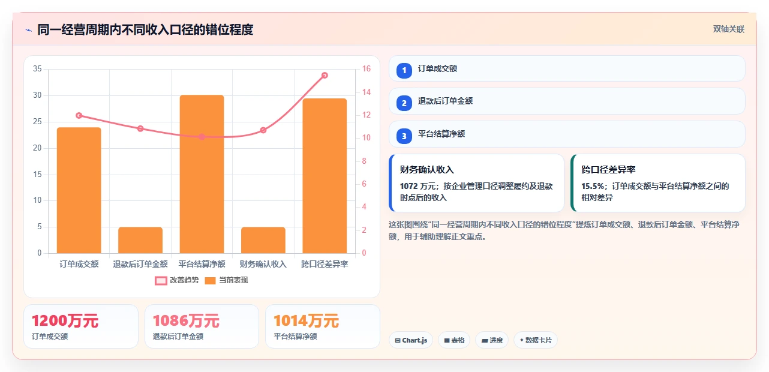Click the 平台结算净额 x-axis label
This screenshot has width=769, height=372.
(x=202, y=264)
